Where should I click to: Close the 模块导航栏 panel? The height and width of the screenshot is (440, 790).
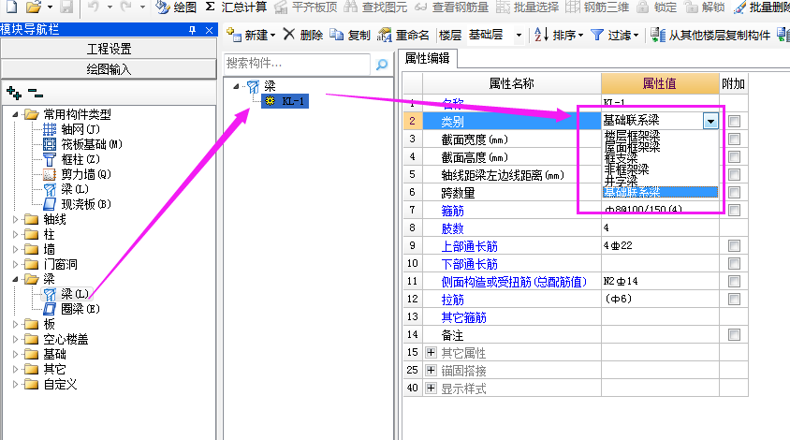coord(209,30)
